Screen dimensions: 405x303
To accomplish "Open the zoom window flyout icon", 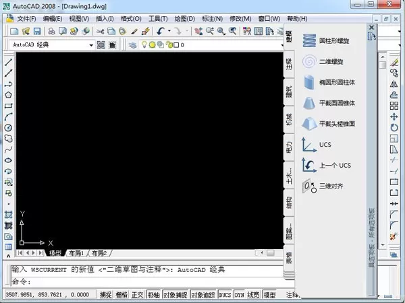I will pos(221,31).
